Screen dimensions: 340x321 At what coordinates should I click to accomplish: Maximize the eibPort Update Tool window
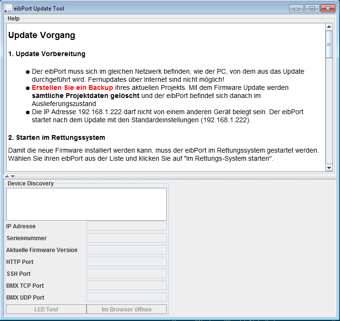coord(312,9)
